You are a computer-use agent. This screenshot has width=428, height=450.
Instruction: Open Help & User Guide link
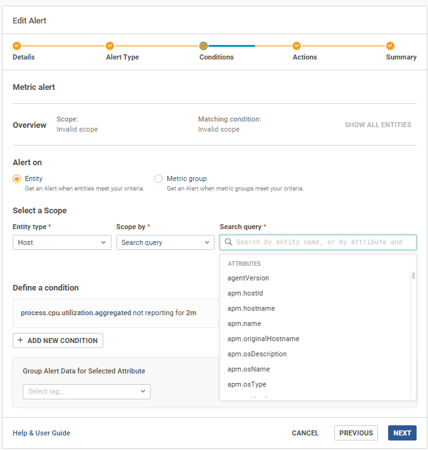(x=41, y=433)
